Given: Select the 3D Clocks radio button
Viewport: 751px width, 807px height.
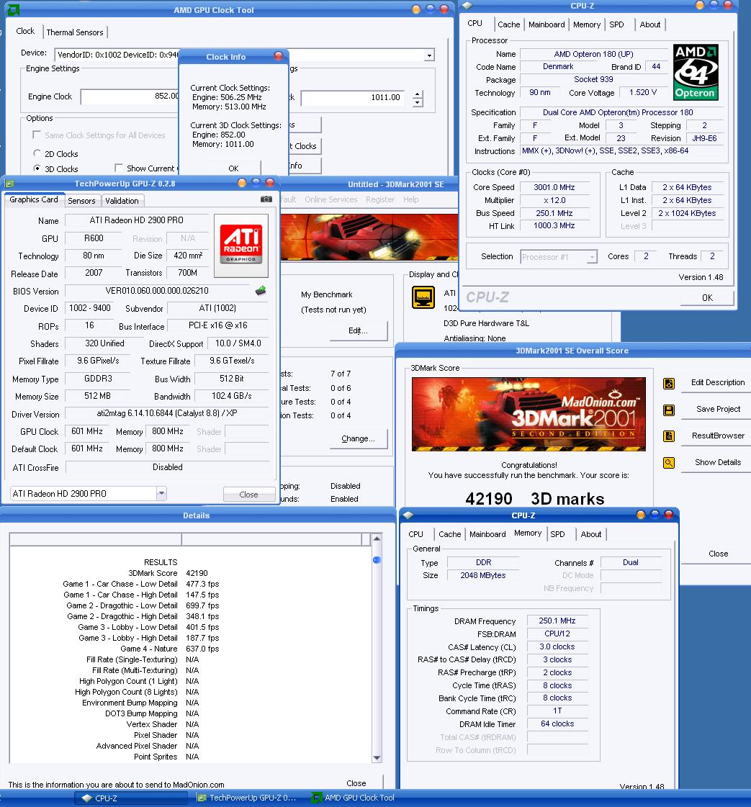Looking at the screenshot, I should tap(37, 168).
